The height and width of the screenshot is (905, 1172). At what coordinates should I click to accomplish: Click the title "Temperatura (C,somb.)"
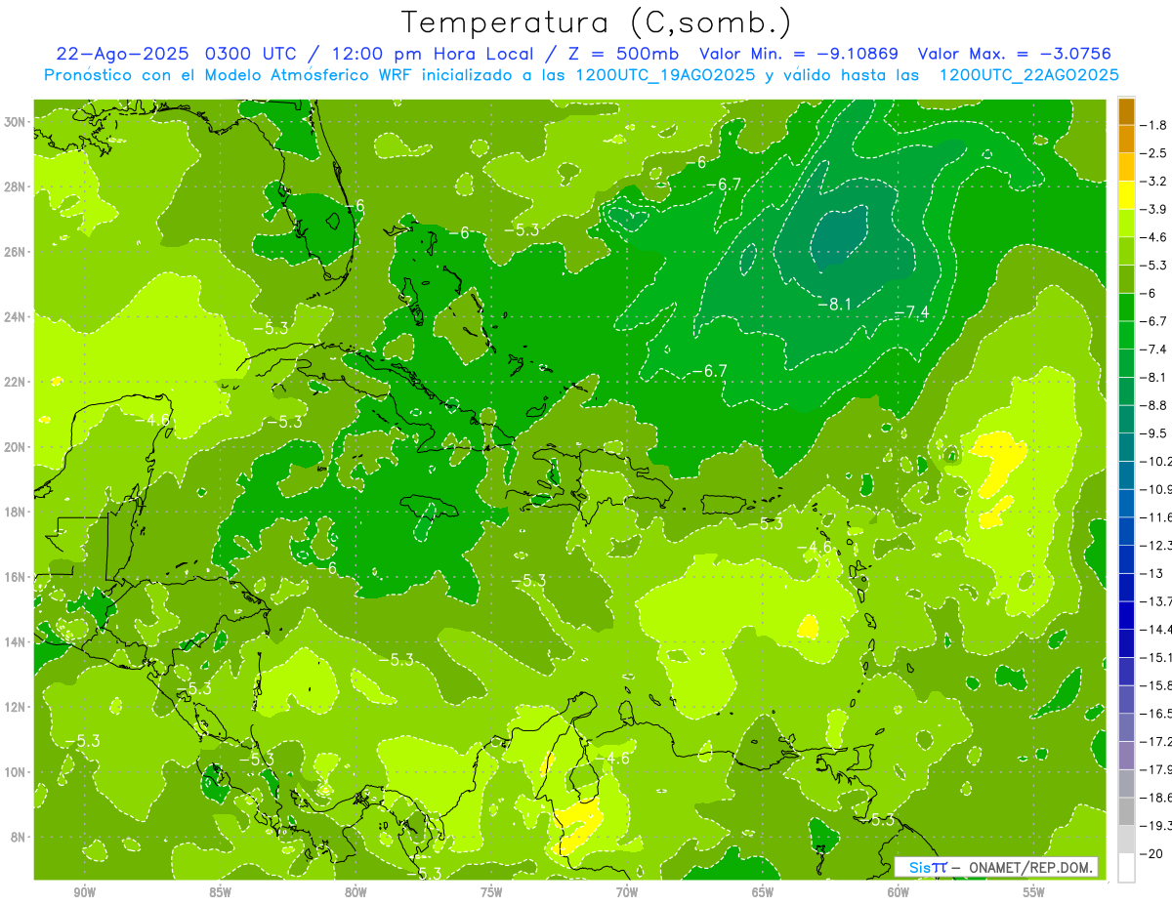tap(597, 22)
